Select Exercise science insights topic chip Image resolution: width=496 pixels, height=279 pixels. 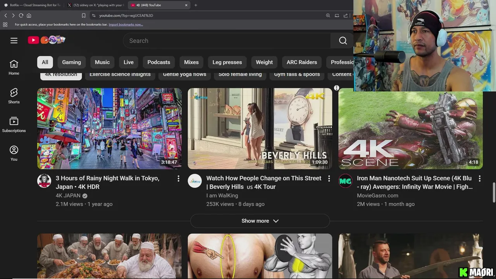pyautogui.click(x=120, y=75)
